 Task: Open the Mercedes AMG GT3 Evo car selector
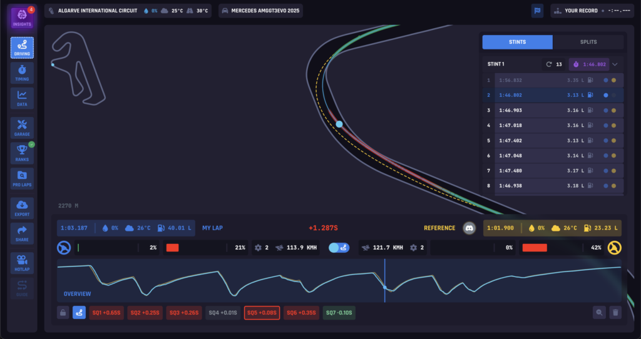[260, 11]
